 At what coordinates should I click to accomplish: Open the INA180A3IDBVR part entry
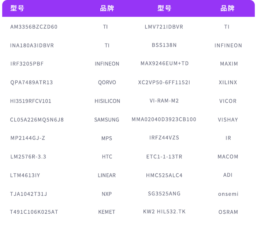[x=32, y=46]
